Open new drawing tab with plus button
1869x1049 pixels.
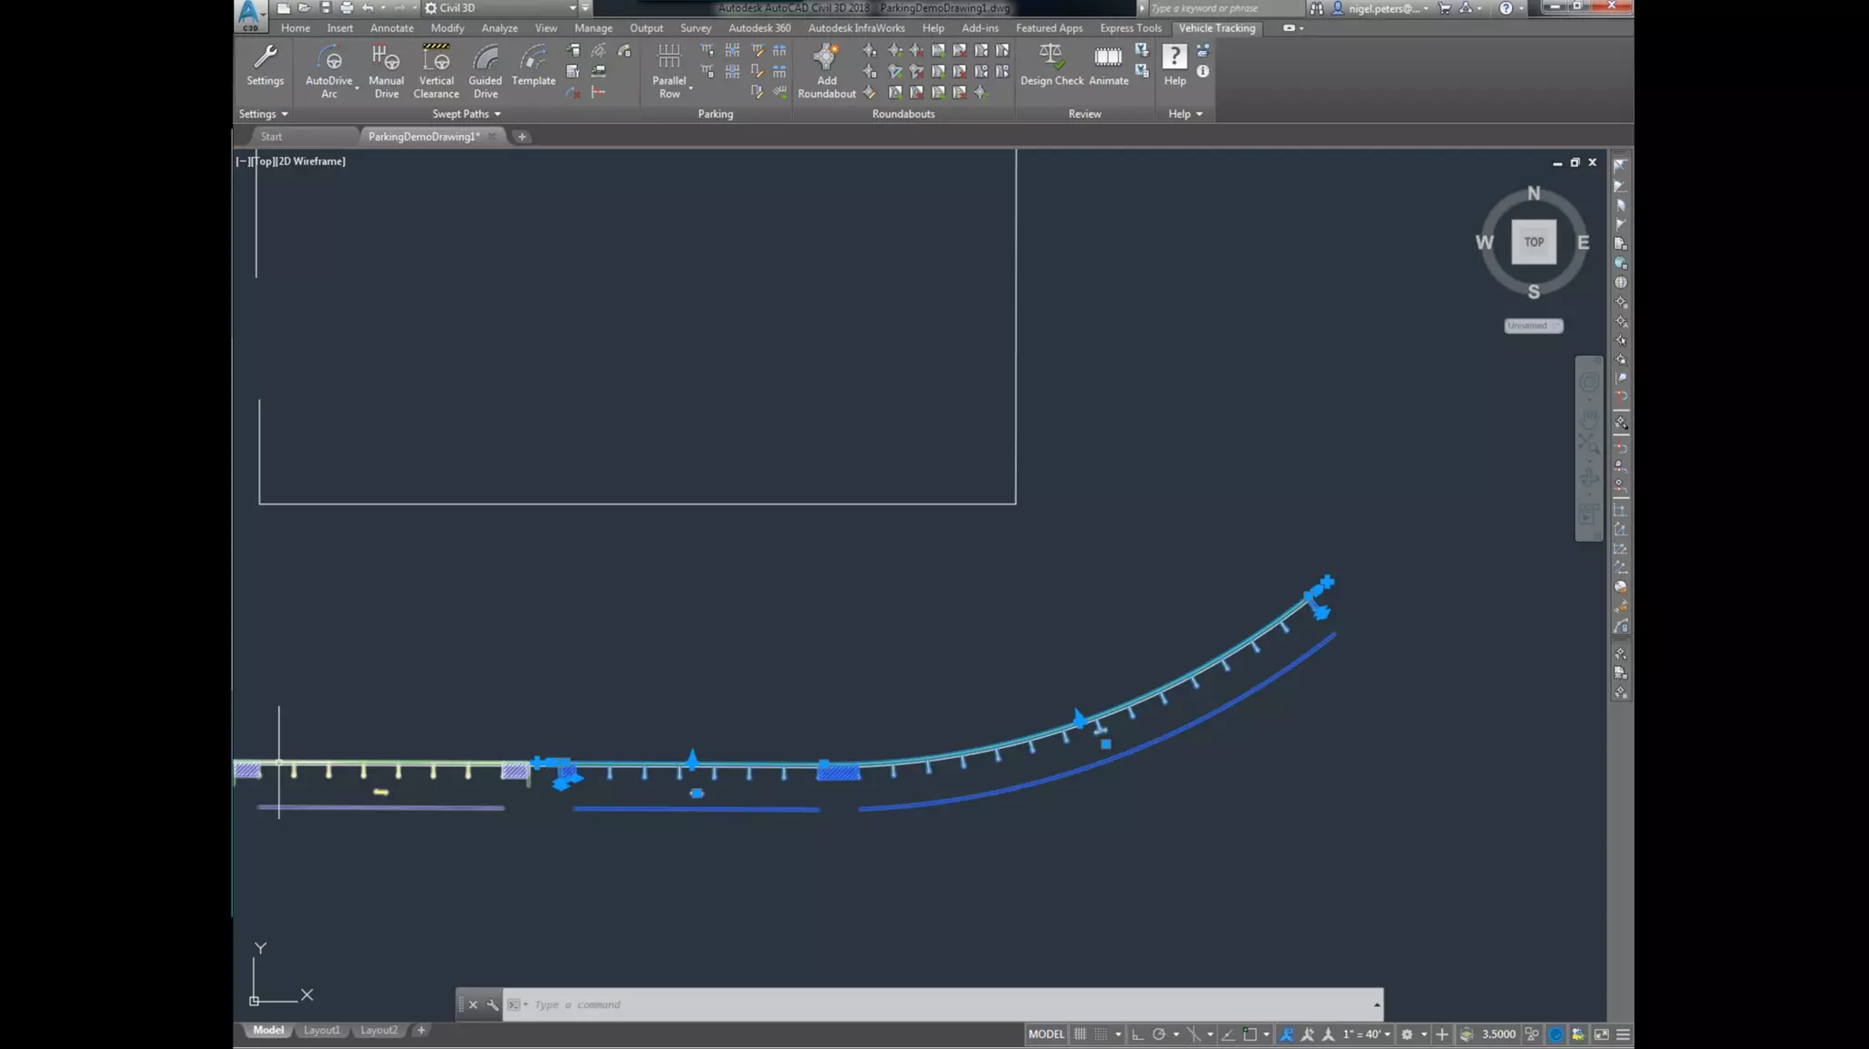click(522, 137)
